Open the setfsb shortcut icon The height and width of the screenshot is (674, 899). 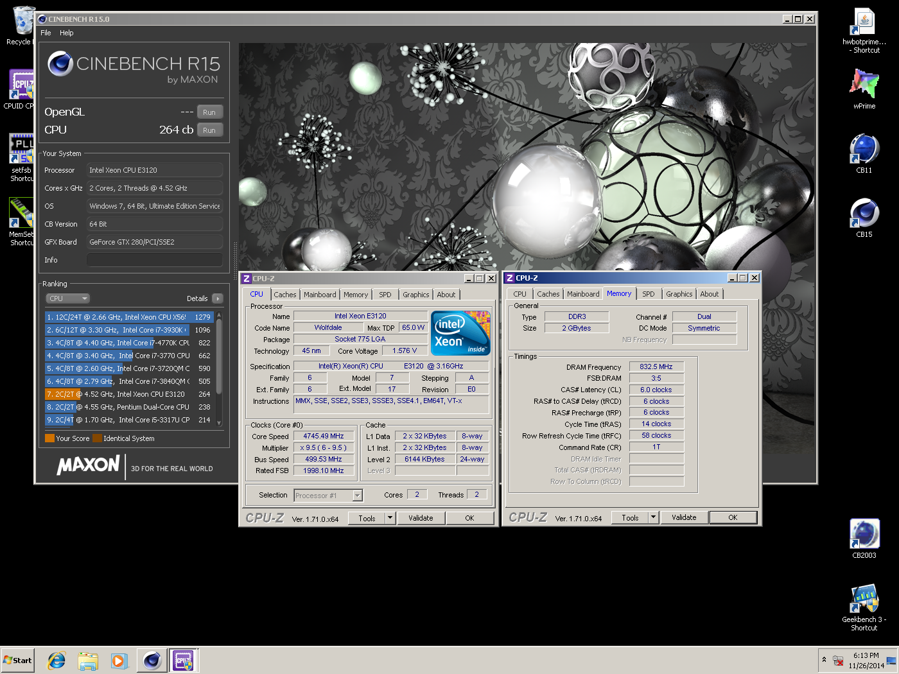point(21,157)
